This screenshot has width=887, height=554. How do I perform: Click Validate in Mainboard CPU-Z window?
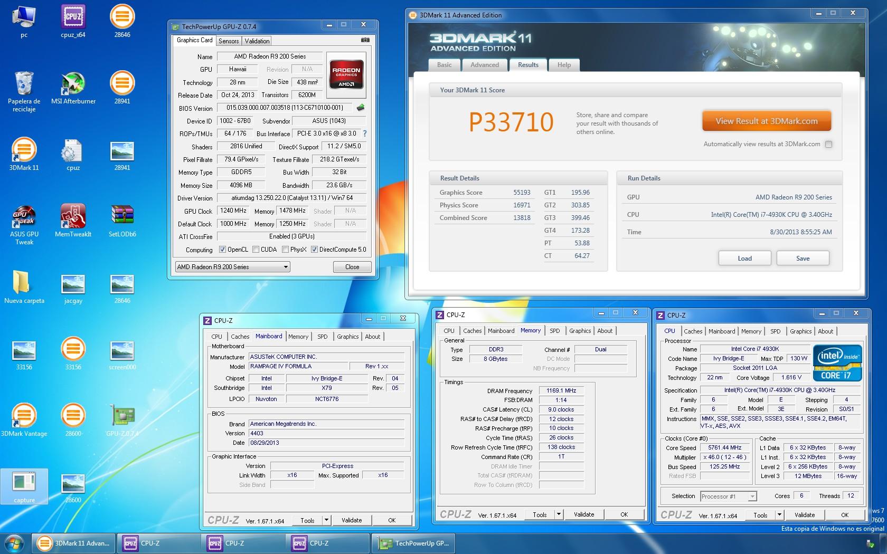pos(352,520)
